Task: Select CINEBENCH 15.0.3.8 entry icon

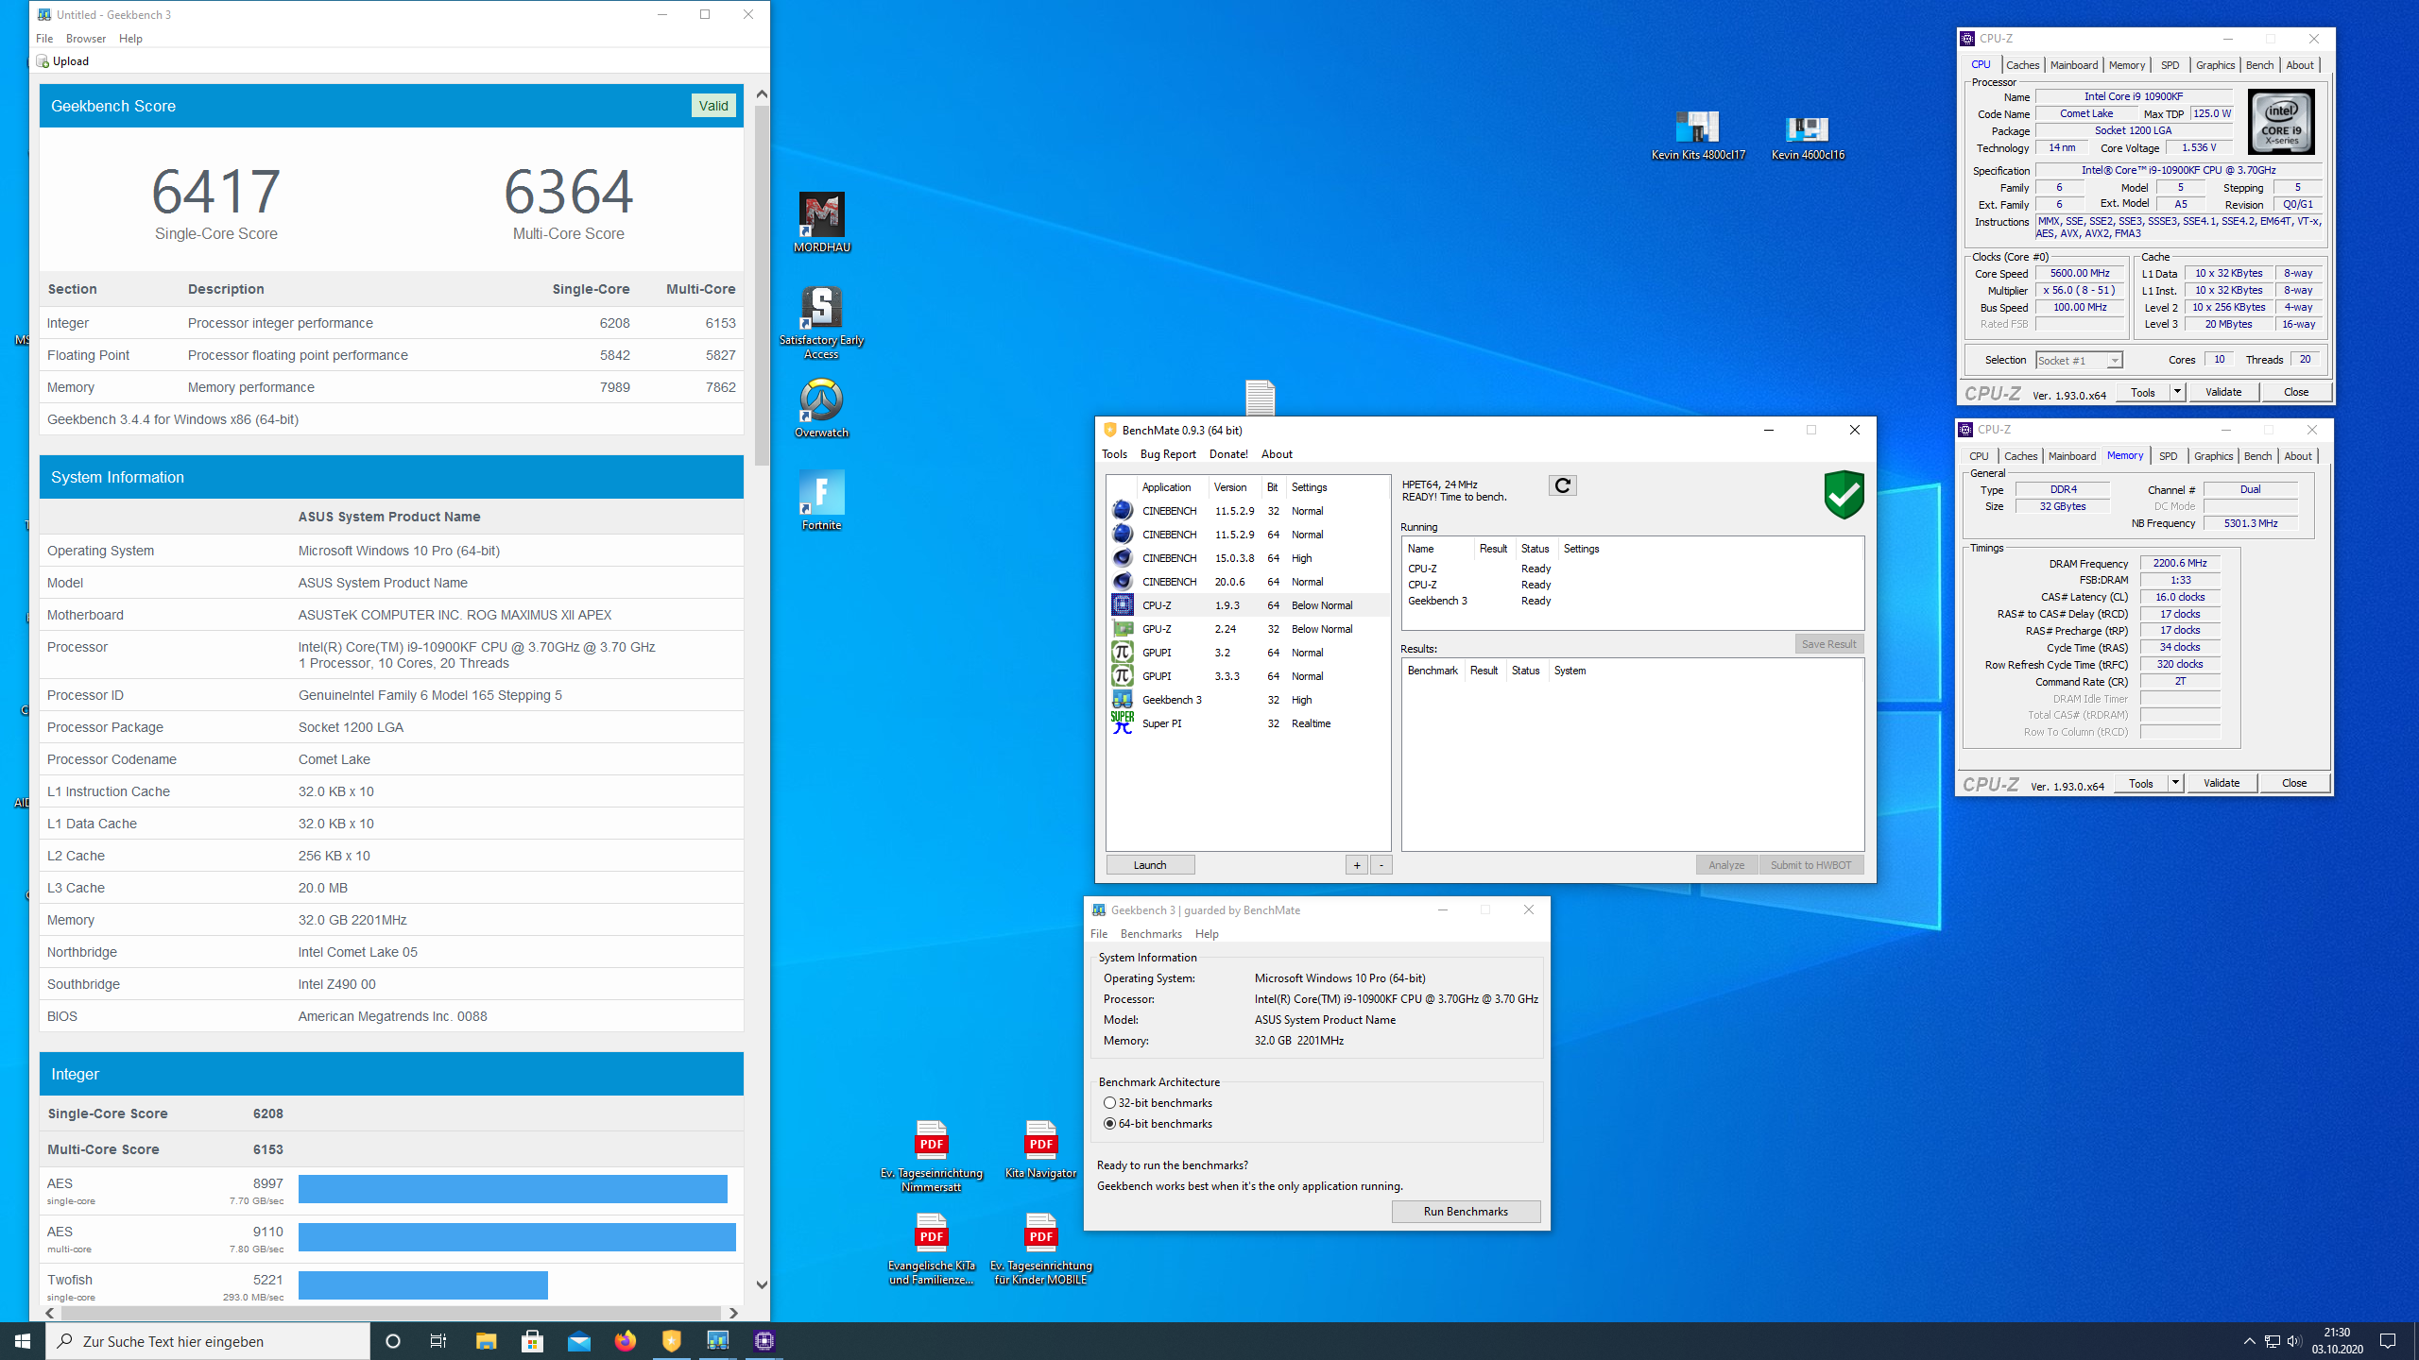Action: (1122, 558)
